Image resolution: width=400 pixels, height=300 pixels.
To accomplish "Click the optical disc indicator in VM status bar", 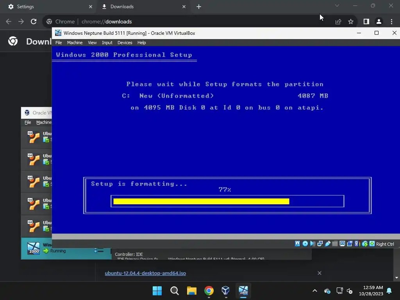I will [305, 244].
